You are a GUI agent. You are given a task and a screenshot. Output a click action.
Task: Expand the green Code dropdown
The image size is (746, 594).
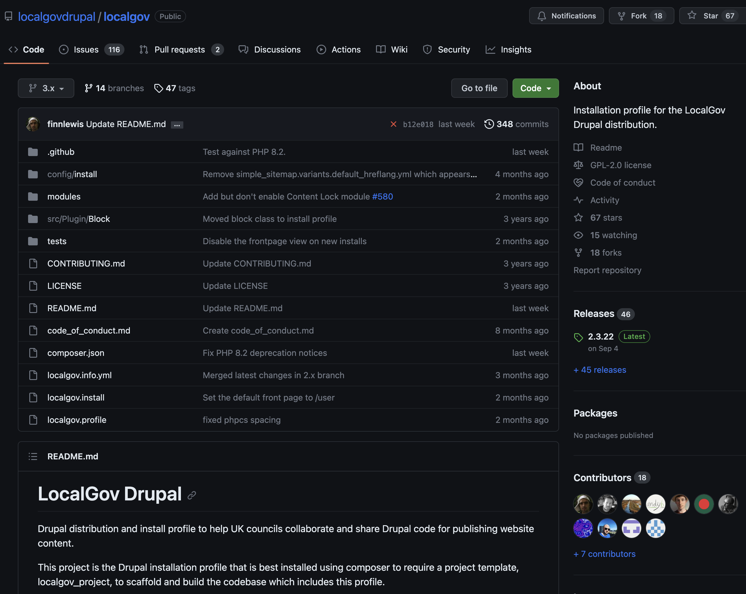point(535,88)
